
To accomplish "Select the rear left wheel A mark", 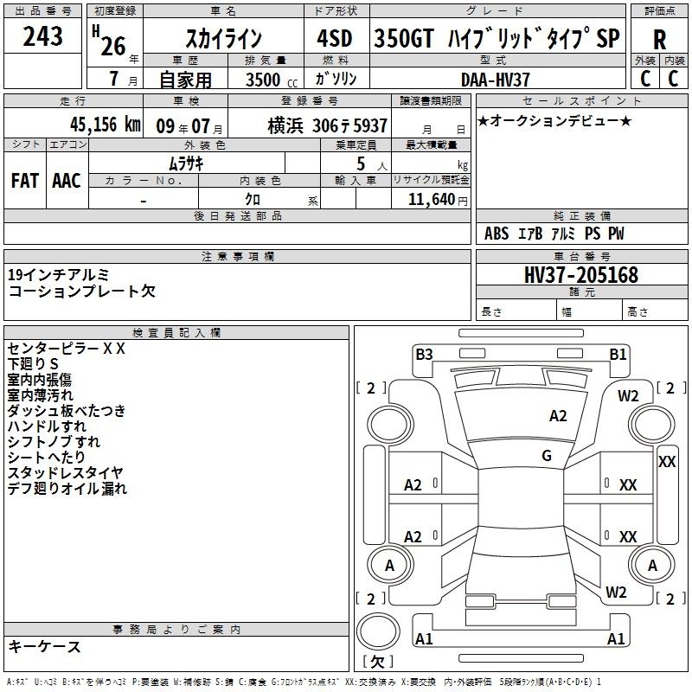I will [389, 566].
